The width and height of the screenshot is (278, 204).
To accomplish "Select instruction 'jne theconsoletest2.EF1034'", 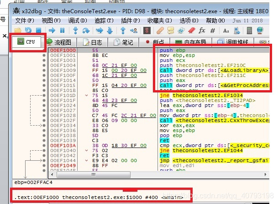I will pyautogui.click(x=201, y=96).
